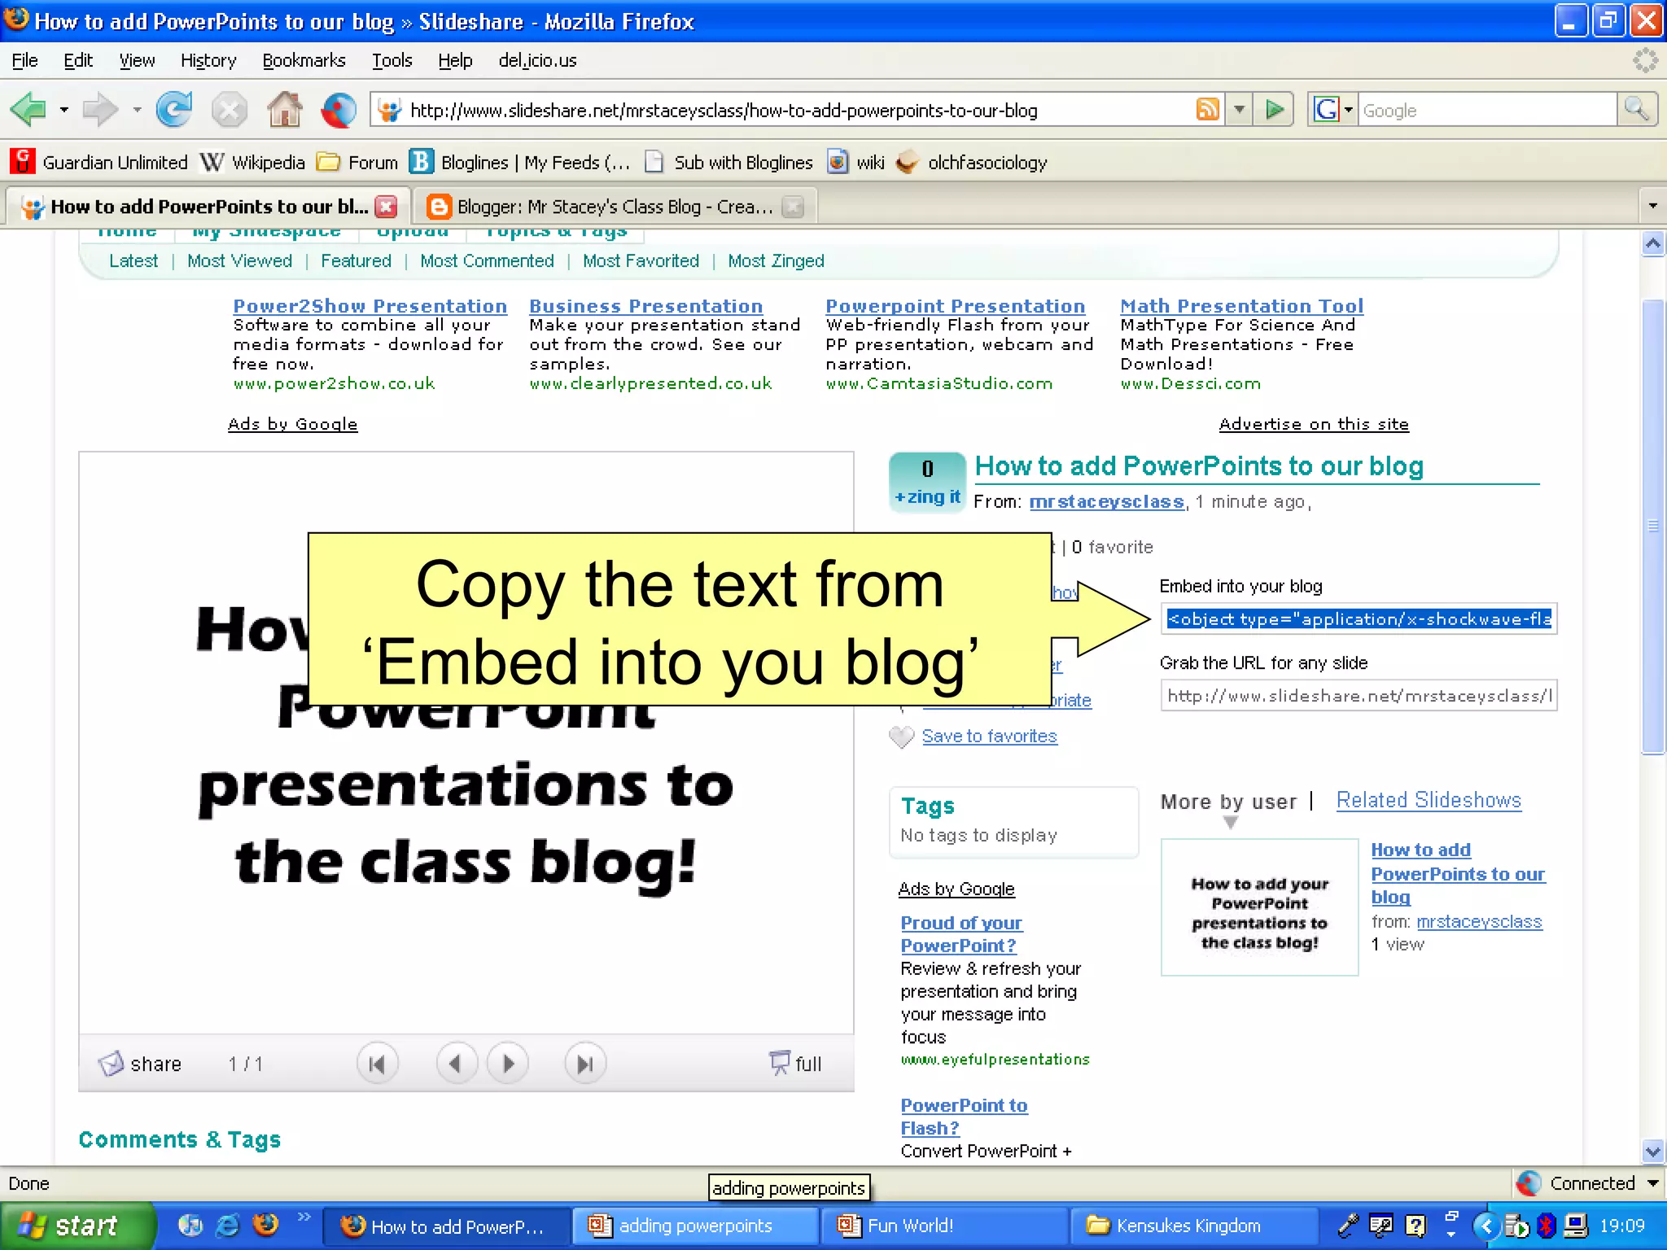1667x1250 pixels.
Task: Go to the next slide
Action: coord(508,1064)
